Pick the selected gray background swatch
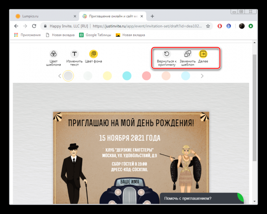267x214 pixels. click(68, 76)
